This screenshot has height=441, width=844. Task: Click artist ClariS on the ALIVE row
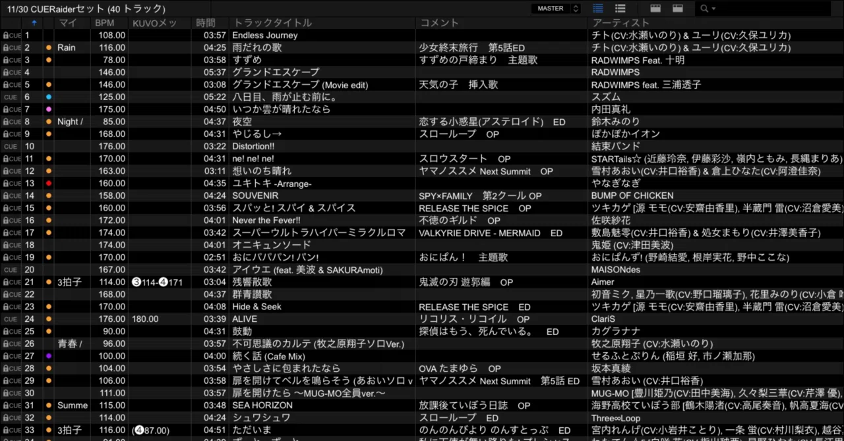click(x=603, y=319)
